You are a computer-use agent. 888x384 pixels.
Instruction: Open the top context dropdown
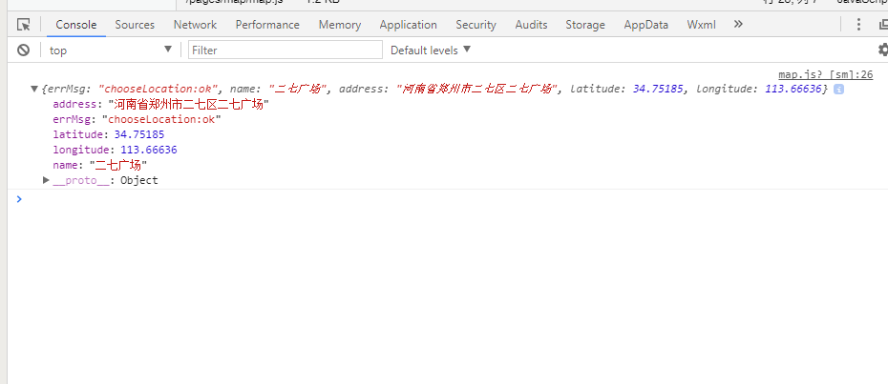click(x=111, y=51)
